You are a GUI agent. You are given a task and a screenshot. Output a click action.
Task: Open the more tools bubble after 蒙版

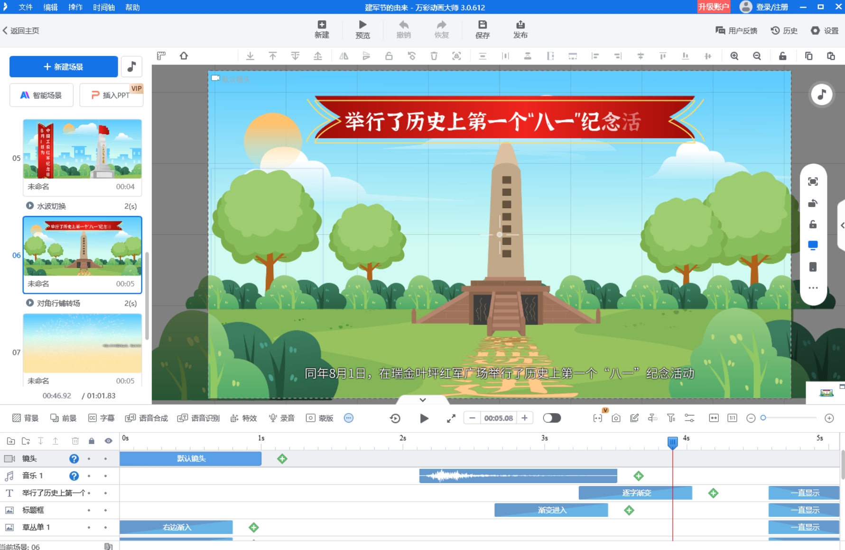coord(349,418)
